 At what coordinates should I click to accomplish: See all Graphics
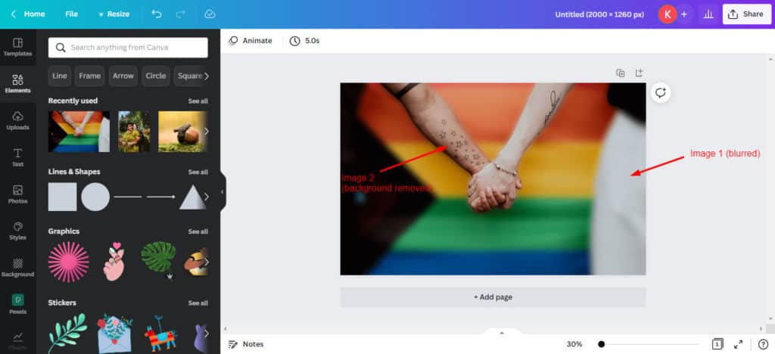tap(198, 231)
